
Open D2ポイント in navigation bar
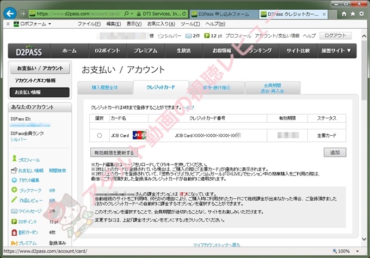click(108, 51)
